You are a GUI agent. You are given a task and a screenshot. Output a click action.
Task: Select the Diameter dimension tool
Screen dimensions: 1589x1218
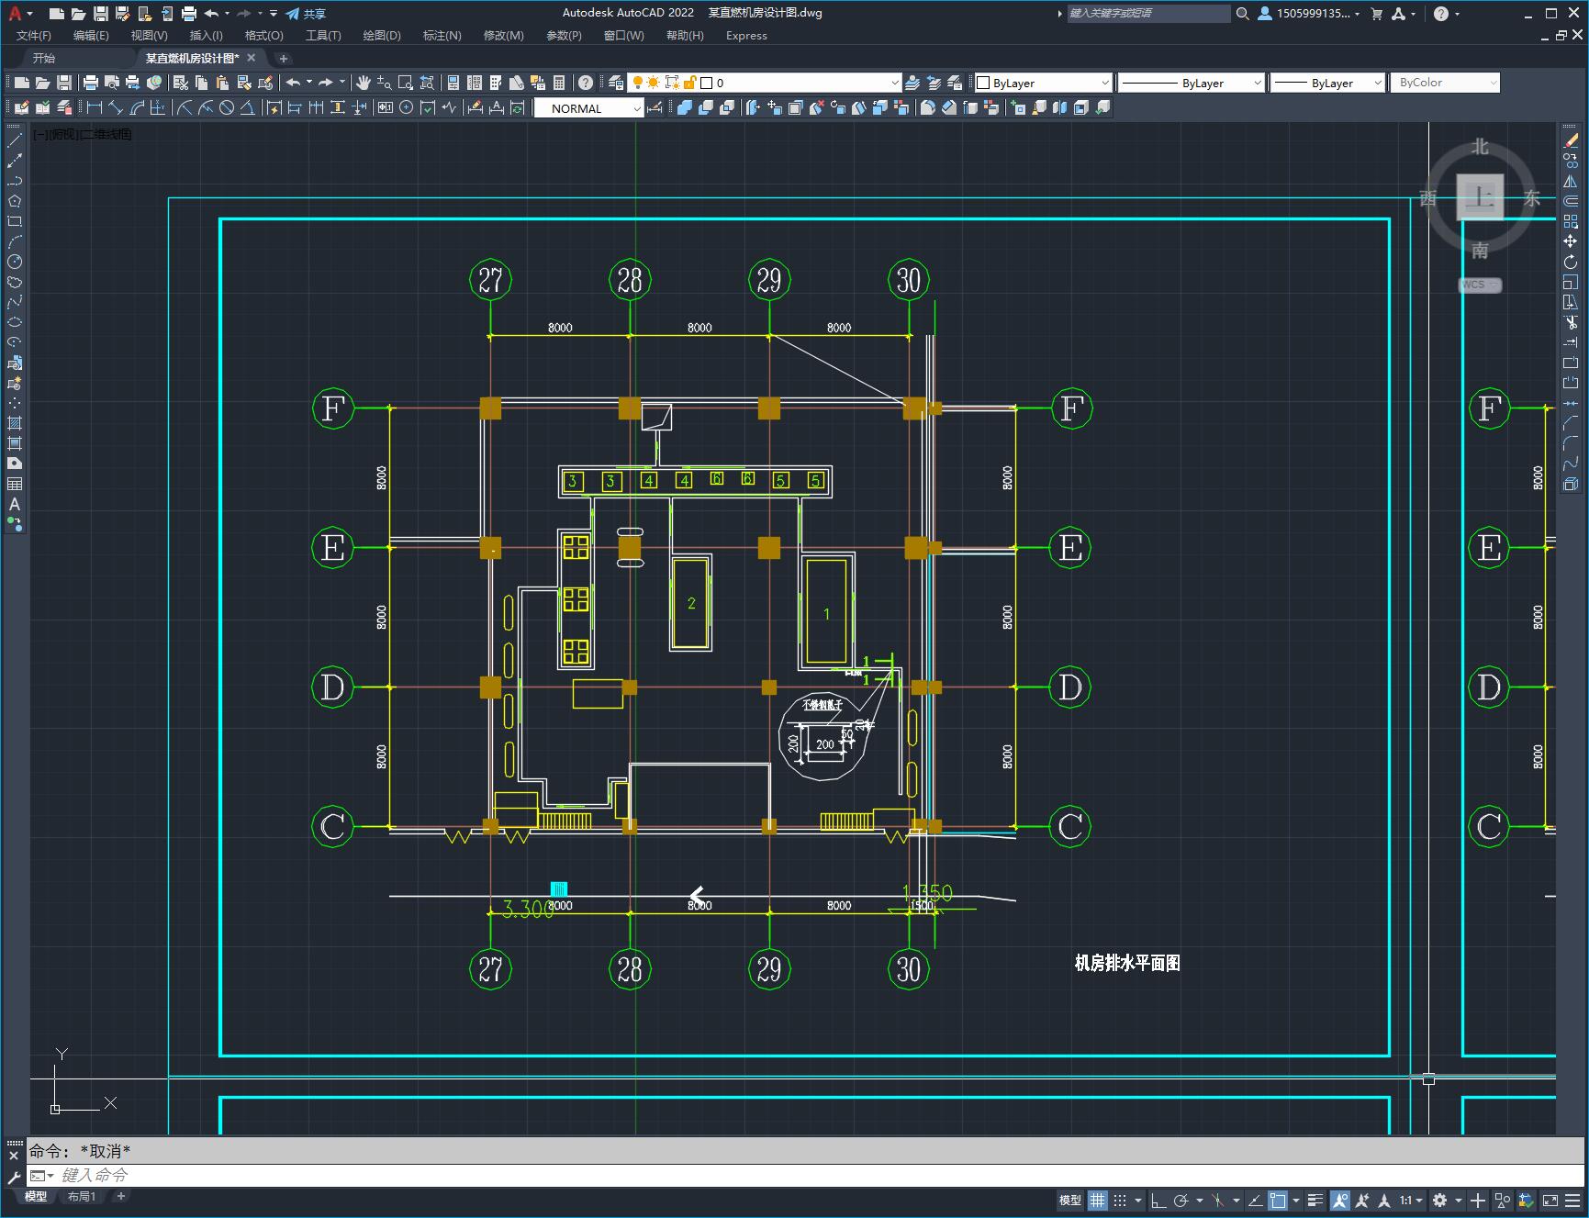(227, 107)
